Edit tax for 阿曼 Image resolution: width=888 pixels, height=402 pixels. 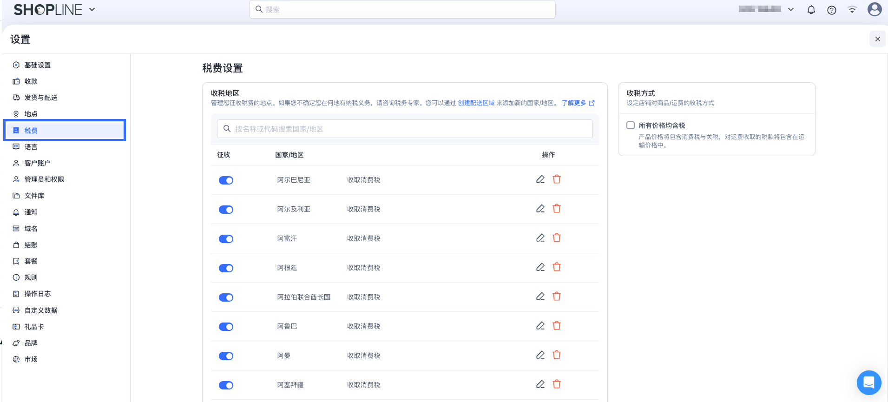coord(540,355)
